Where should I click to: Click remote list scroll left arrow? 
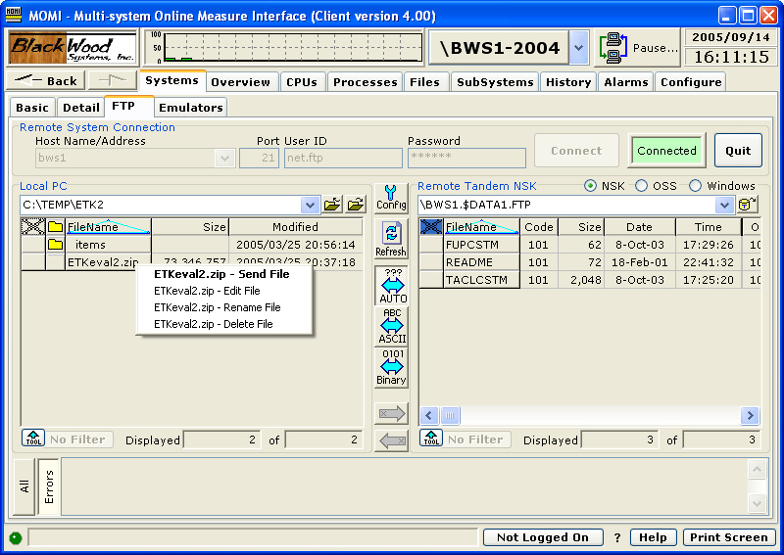coord(429,415)
